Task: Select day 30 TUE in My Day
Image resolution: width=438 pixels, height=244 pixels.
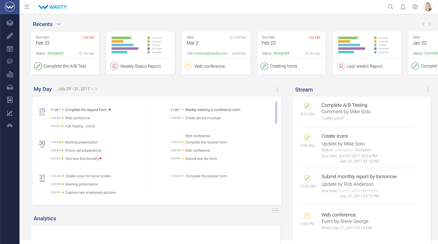Action: click(42, 144)
